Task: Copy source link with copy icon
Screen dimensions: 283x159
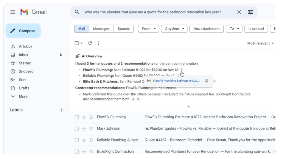Action: pos(206,81)
